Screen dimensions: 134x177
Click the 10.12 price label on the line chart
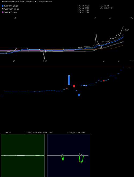tap(126, 30)
